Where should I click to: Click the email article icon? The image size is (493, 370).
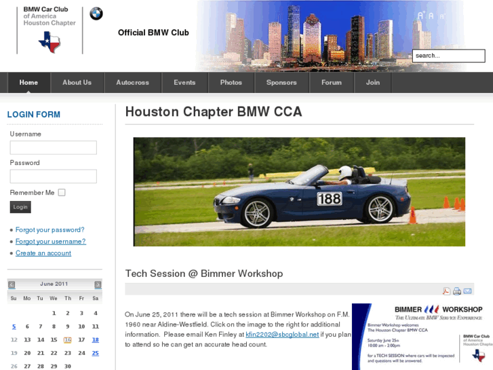click(x=467, y=291)
